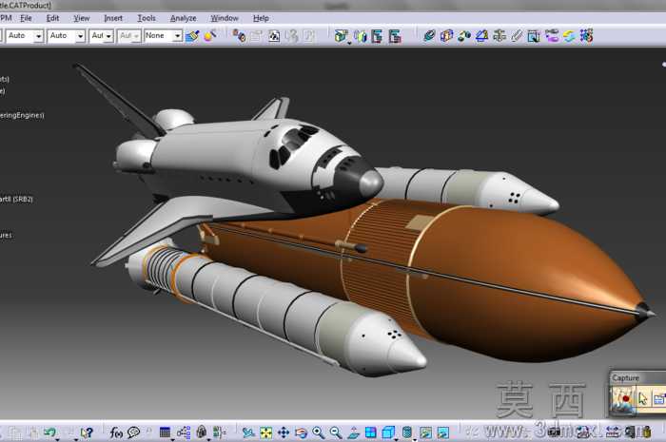Open the None layer combo box

pos(164,36)
